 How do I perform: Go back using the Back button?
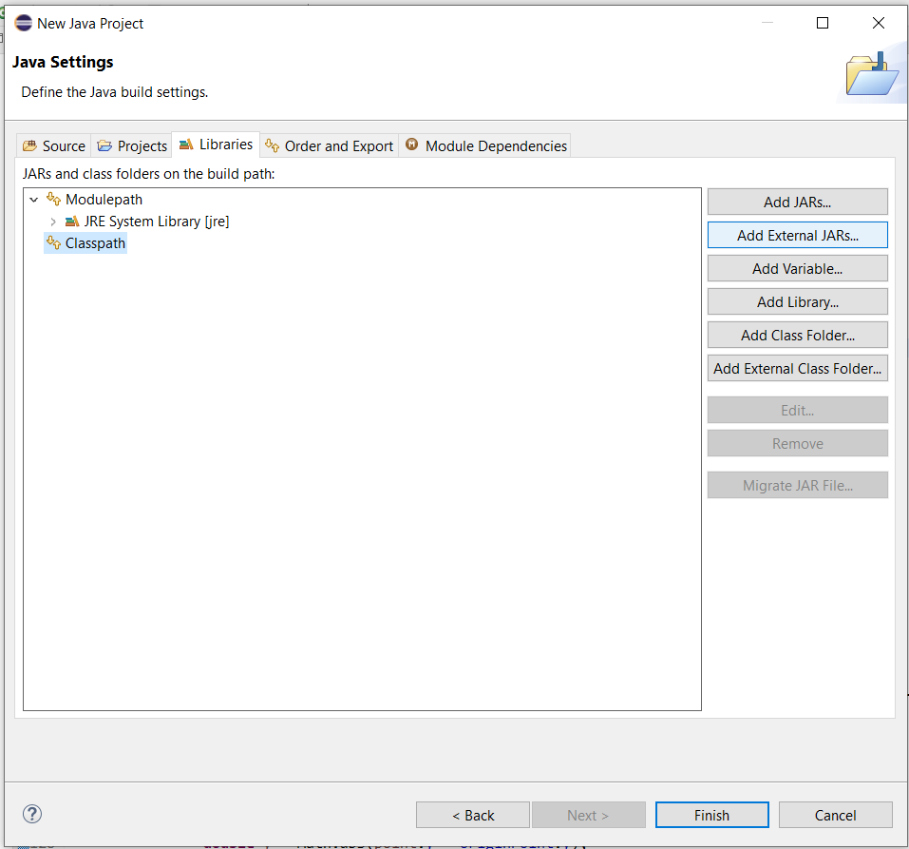click(472, 815)
